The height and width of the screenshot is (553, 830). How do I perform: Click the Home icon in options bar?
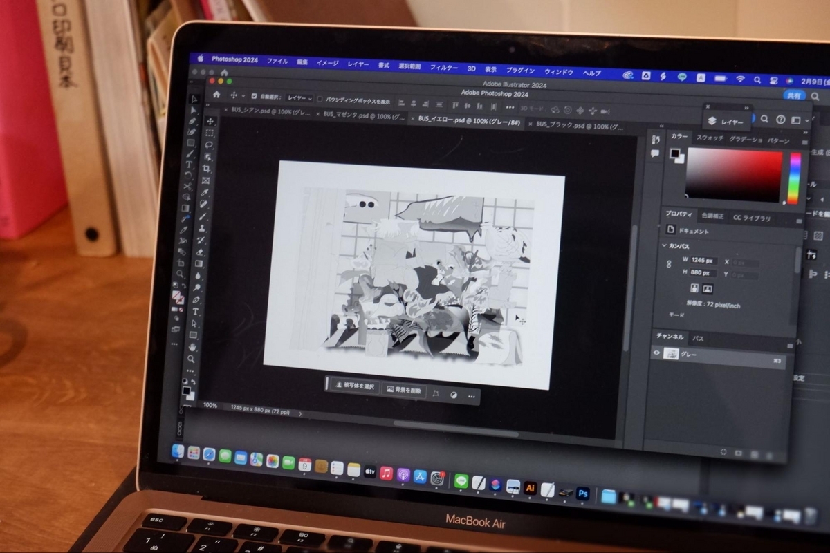tap(216, 95)
